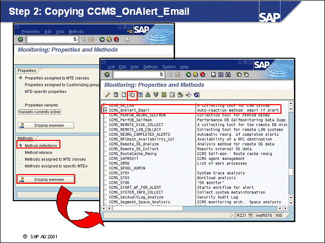Click the Copy icon in the methods toolbar
This screenshot has width=325, height=243.
(132, 95)
